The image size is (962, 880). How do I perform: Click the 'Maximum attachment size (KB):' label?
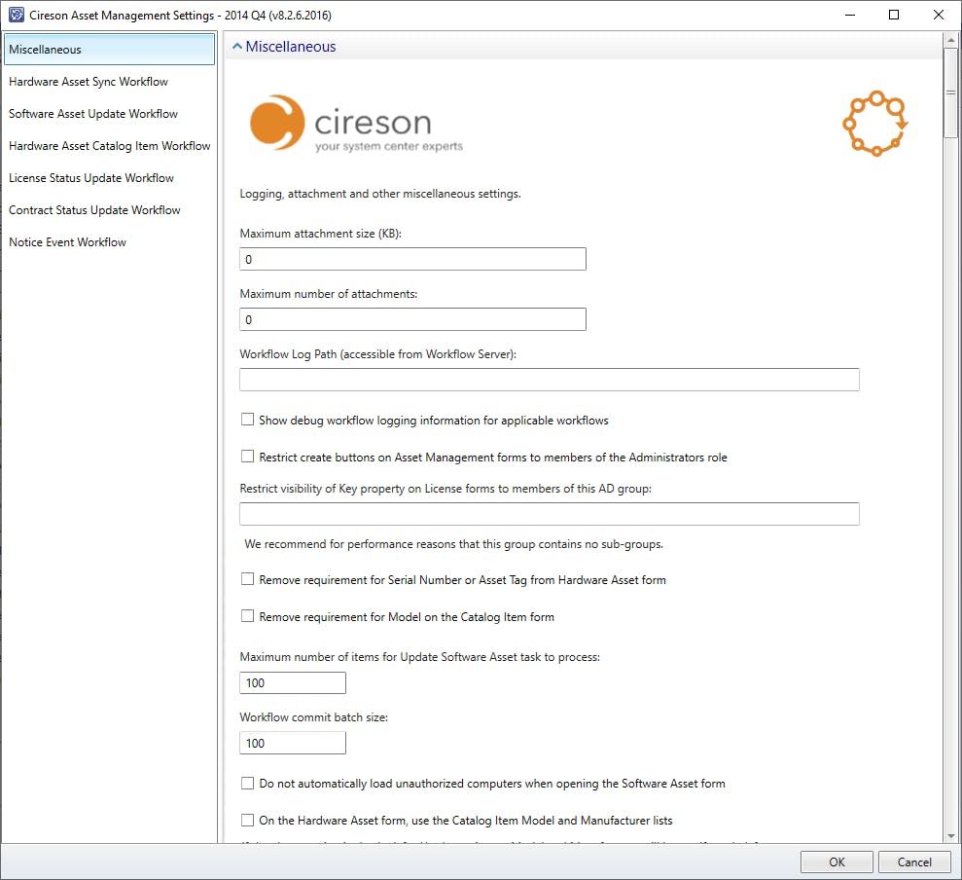pyautogui.click(x=320, y=234)
